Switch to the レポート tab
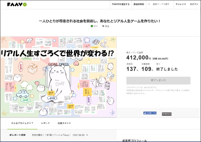 point(46,123)
